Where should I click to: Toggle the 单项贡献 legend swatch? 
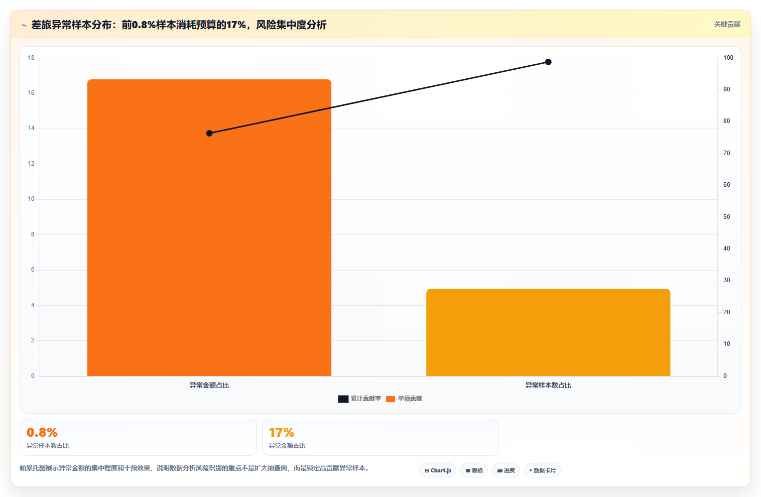(x=391, y=399)
